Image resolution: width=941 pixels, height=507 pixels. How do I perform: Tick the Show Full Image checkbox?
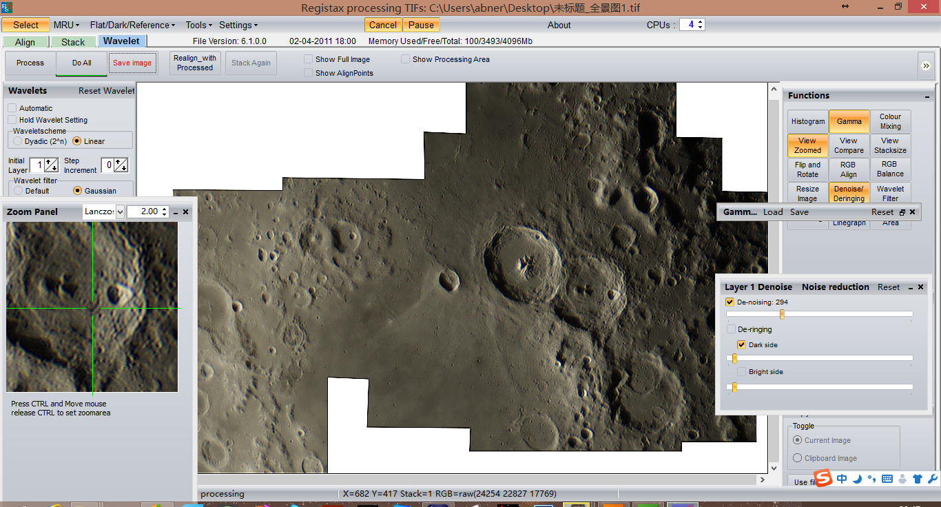coord(309,59)
